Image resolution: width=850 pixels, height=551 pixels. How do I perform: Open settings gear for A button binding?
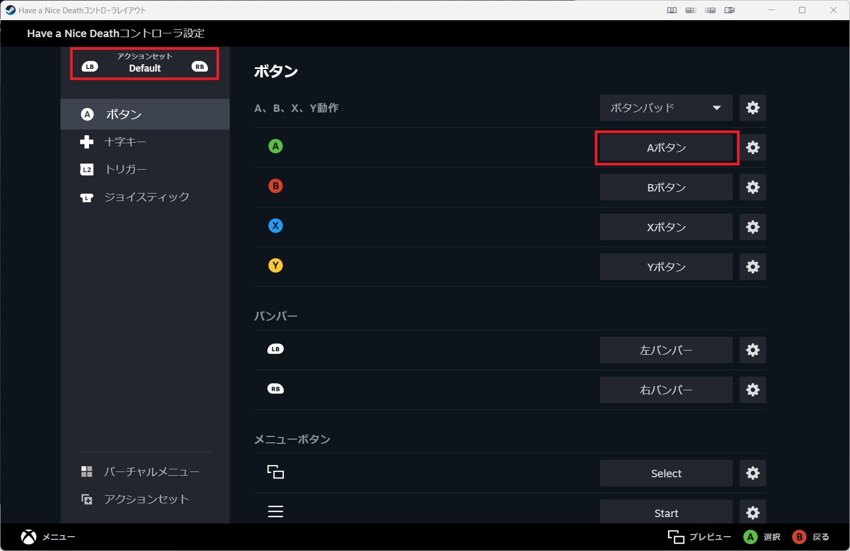[x=752, y=147]
